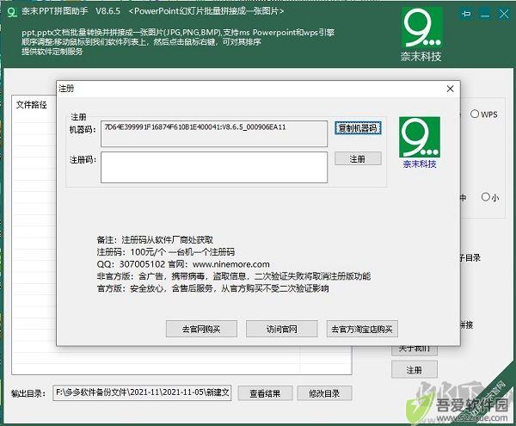516x426 pixels.
Task: Click the 查看结果 button
Action: (x=265, y=393)
